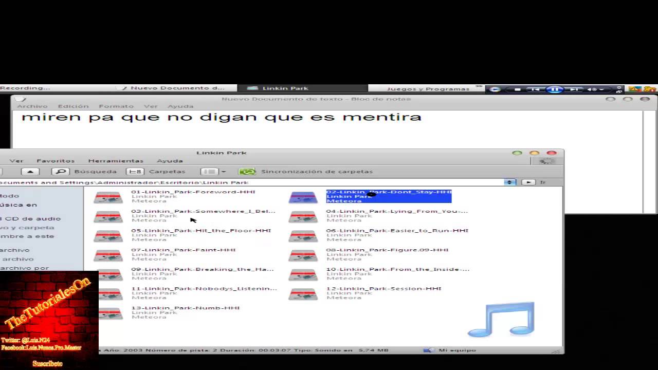Open the Favoritos menu
Image resolution: width=658 pixels, height=370 pixels.
56,161
